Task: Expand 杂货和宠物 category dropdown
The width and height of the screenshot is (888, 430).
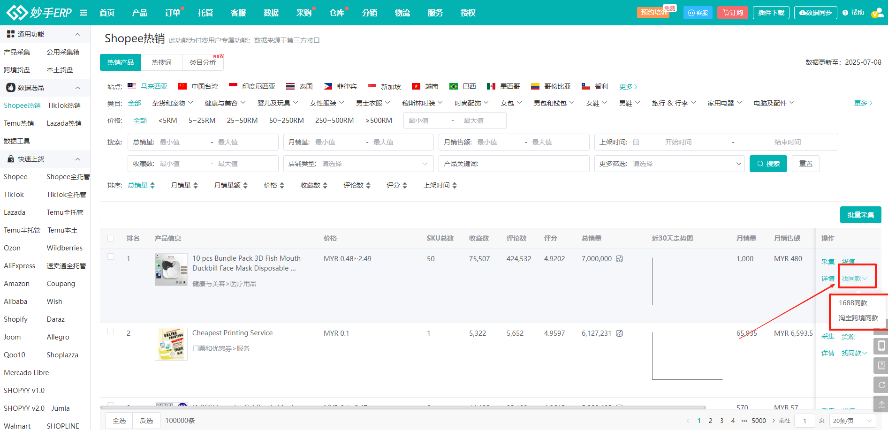Action: 173,103
